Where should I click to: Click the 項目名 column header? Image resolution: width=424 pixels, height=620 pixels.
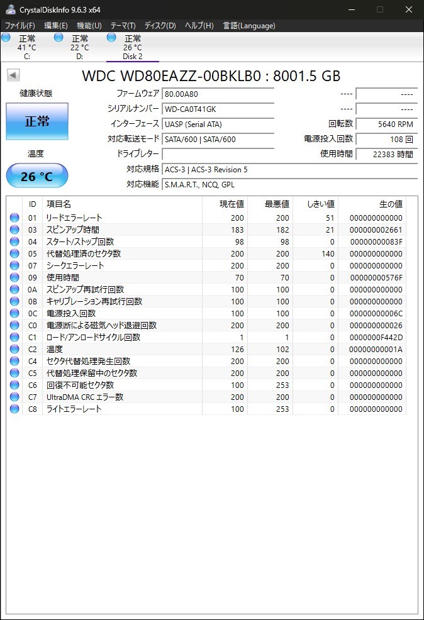point(122,204)
